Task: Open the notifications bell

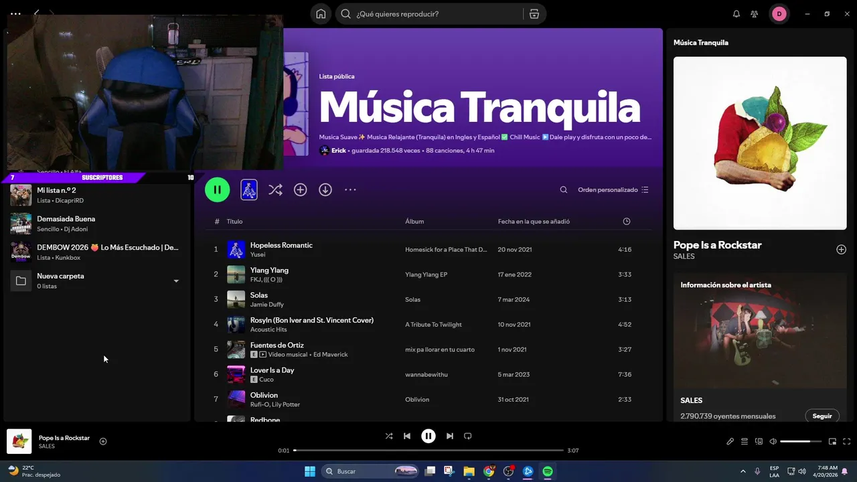Action: [x=736, y=14]
